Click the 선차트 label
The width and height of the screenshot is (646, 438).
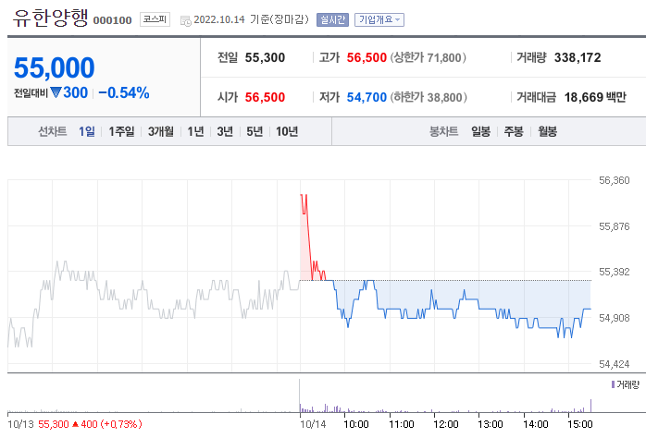tap(53, 131)
